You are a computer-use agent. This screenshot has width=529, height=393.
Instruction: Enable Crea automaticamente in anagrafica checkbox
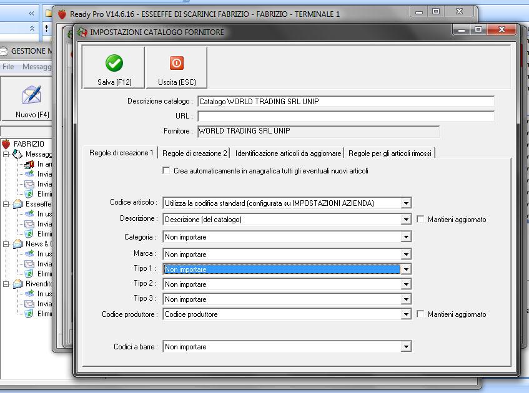point(166,170)
